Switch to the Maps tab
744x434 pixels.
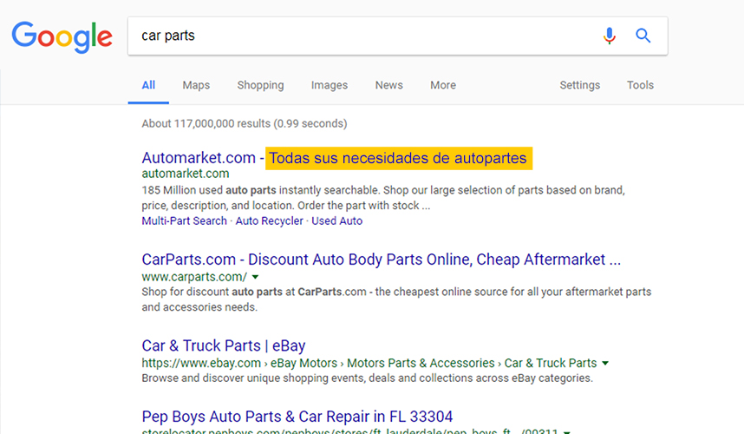196,85
